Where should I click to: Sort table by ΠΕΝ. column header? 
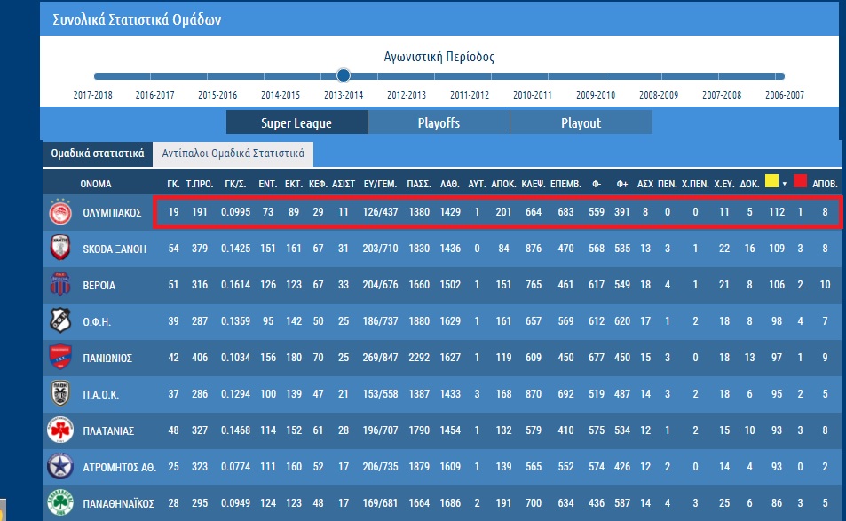coord(668,184)
